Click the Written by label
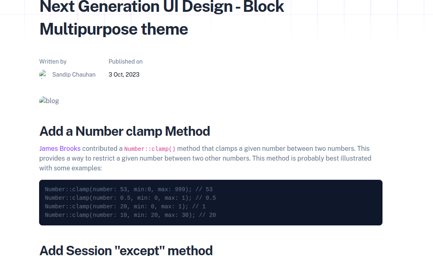 click(x=53, y=62)
